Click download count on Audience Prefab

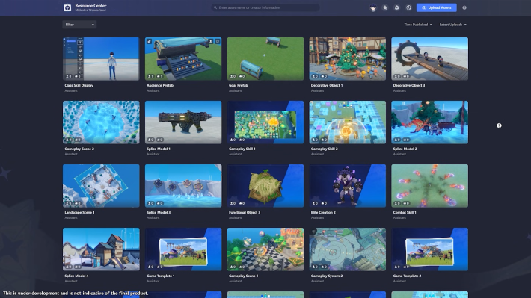[150, 76]
